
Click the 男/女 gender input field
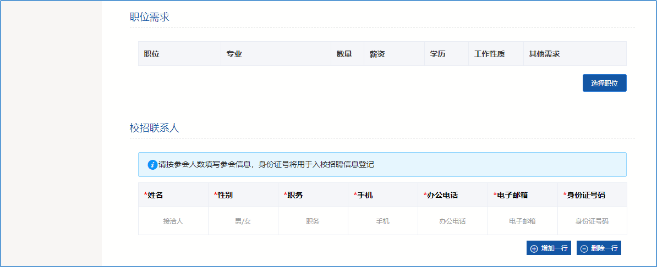coord(243,221)
